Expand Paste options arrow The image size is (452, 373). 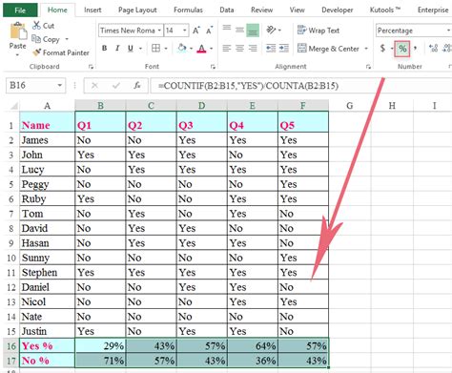point(17,55)
